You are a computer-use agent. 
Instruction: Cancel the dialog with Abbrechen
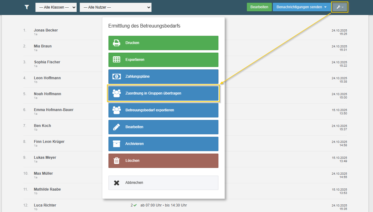coord(163,183)
